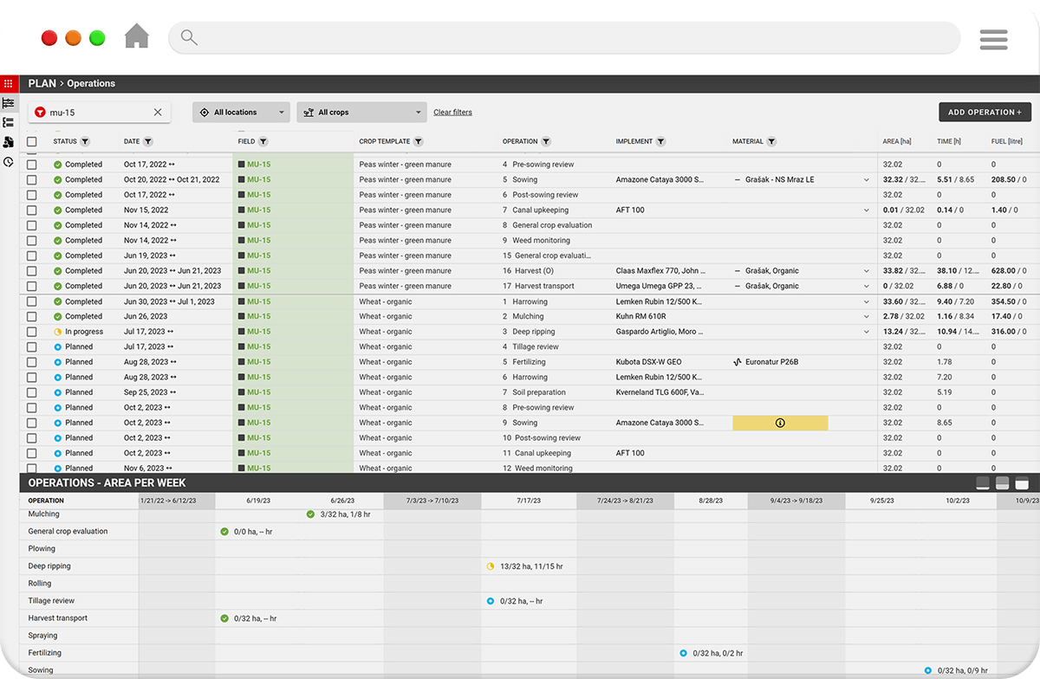Viewport: 1040px width, 679px height.
Task: Check the Nov 15, 2022 Canal upkeeping row
Action: pyautogui.click(x=32, y=210)
